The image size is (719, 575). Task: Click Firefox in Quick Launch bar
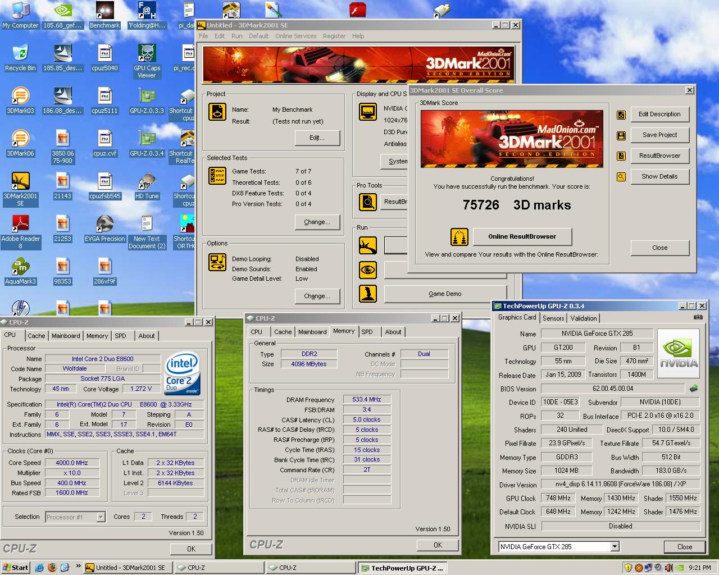tap(52, 568)
